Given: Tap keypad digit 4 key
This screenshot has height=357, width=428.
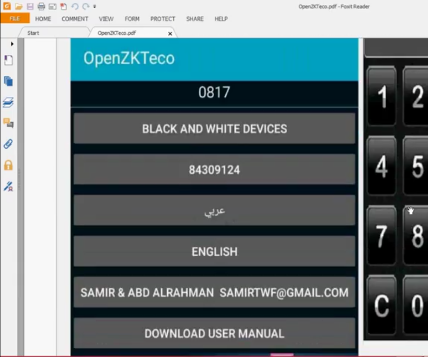Looking at the screenshot, I should [x=382, y=165].
